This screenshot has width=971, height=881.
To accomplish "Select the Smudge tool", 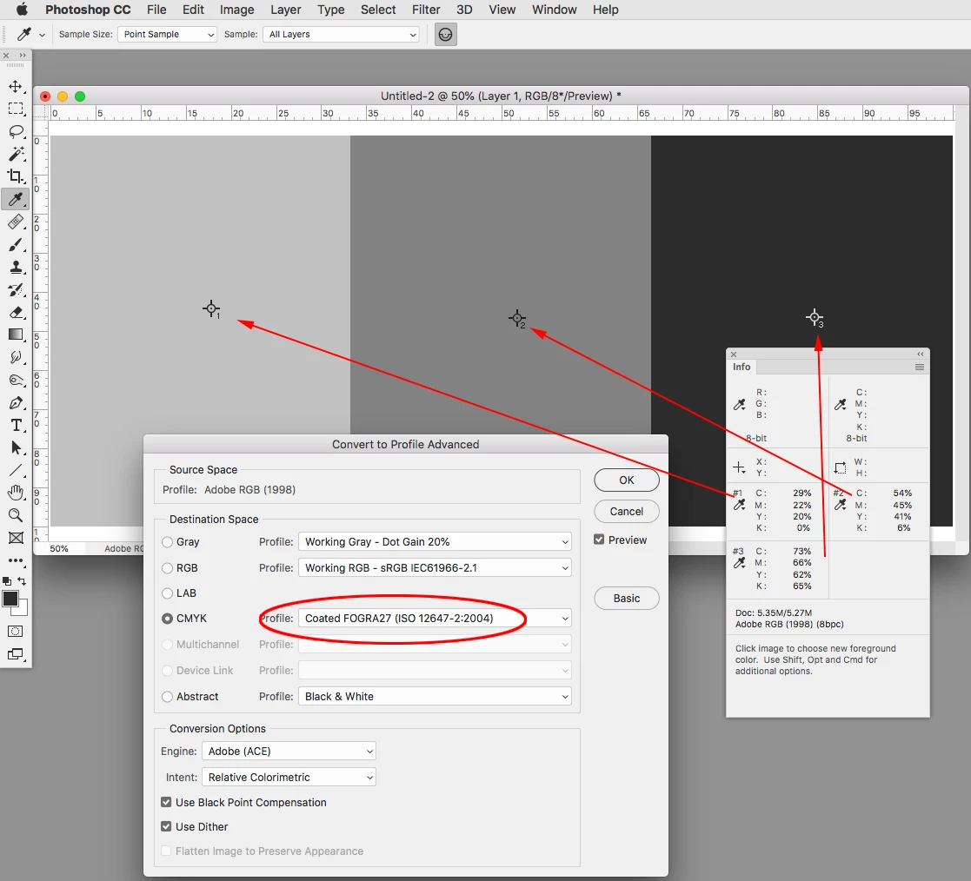I will pos(16,357).
